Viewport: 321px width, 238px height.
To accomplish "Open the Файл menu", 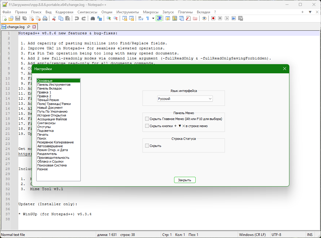I will (x=7, y=12).
